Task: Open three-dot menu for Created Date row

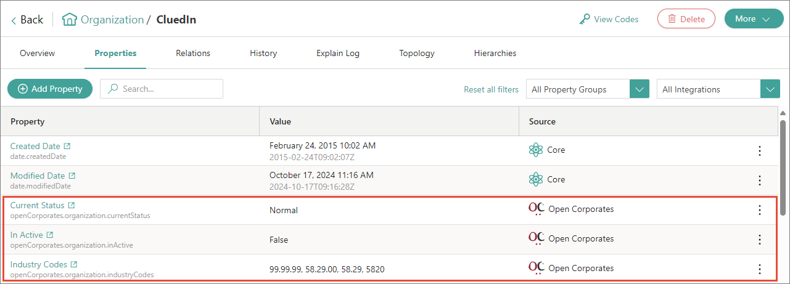Action: (x=760, y=151)
